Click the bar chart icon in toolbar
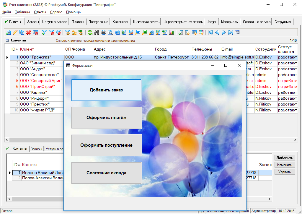302x214 pixels. pos(172,32)
